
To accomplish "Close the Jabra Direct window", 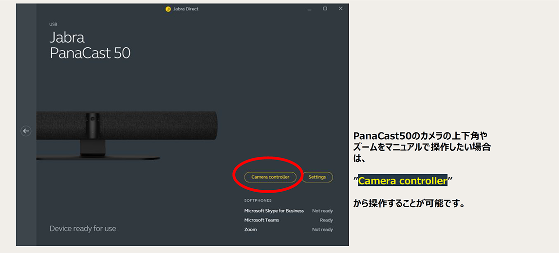I will pos(340,9).
